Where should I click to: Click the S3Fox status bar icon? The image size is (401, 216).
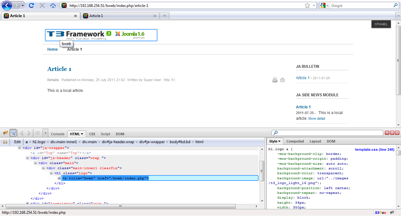tap(380, 213)
